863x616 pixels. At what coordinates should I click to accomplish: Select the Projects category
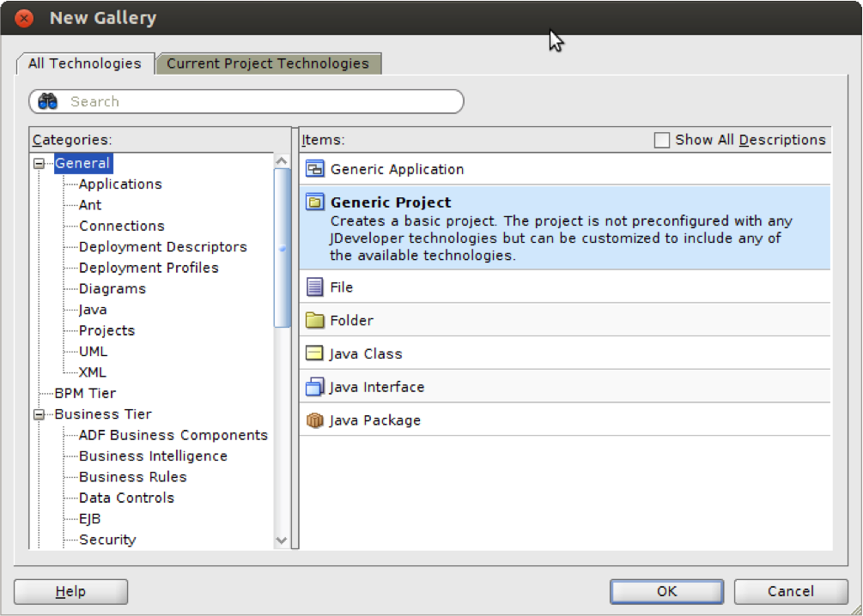106,330
